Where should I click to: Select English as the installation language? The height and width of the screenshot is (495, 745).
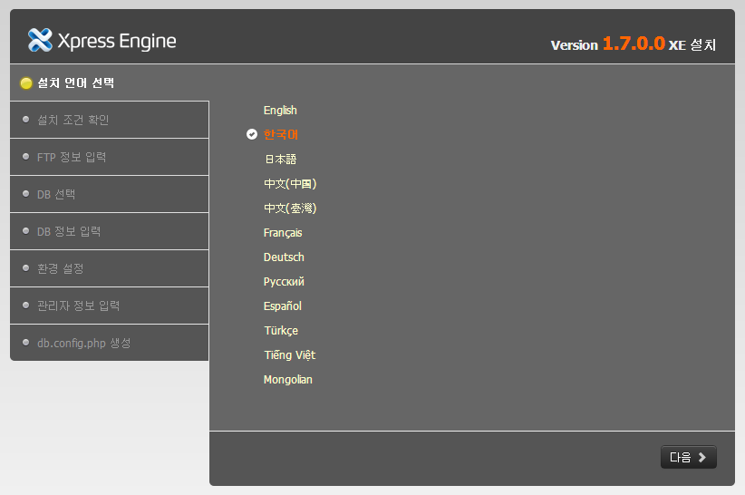click(x=280, y=111)
